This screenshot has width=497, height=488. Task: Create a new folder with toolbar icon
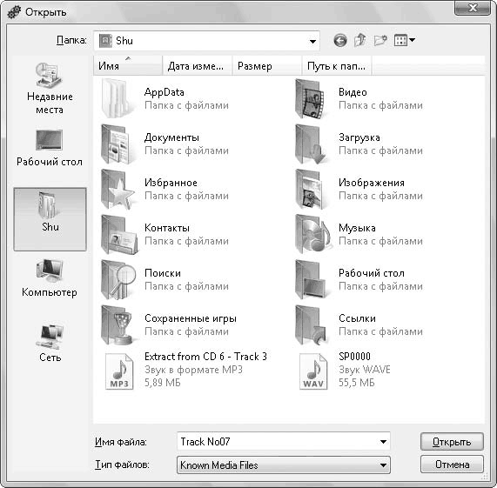(380, 40)
